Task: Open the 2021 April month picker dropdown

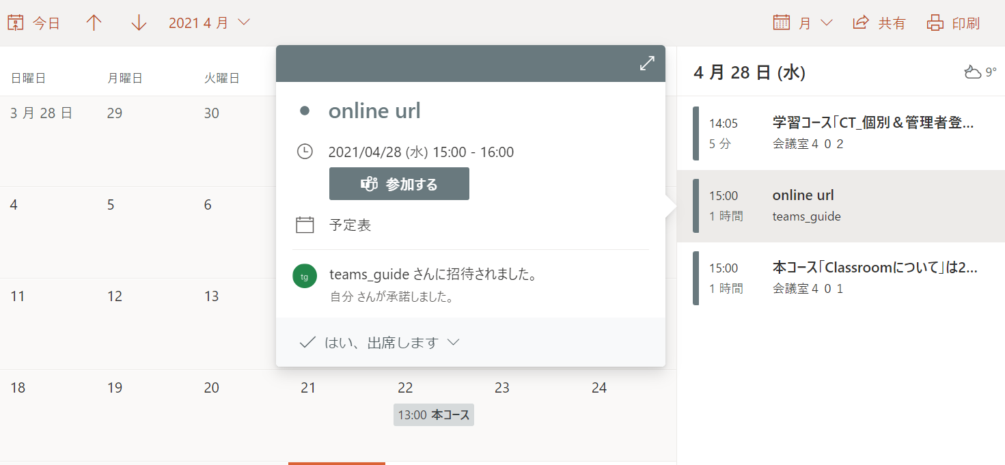Action: (x=209, y=23)
